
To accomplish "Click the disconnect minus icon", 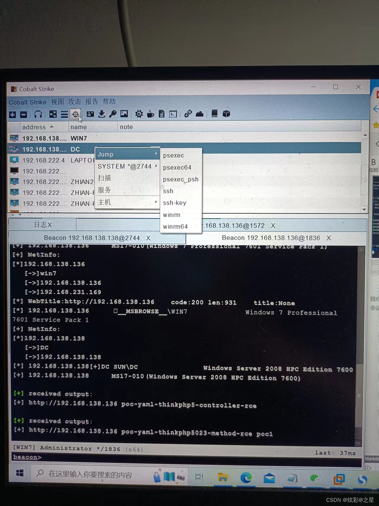I will [24, 114].
